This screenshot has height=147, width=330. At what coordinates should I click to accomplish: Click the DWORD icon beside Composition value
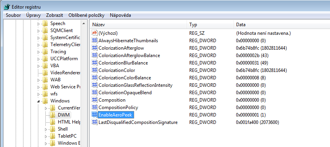95,100
